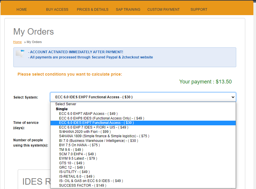Choose SCM 7.0 EHP4 option
The width and height of the screenshot is (256, 189).
pos(143,154)
